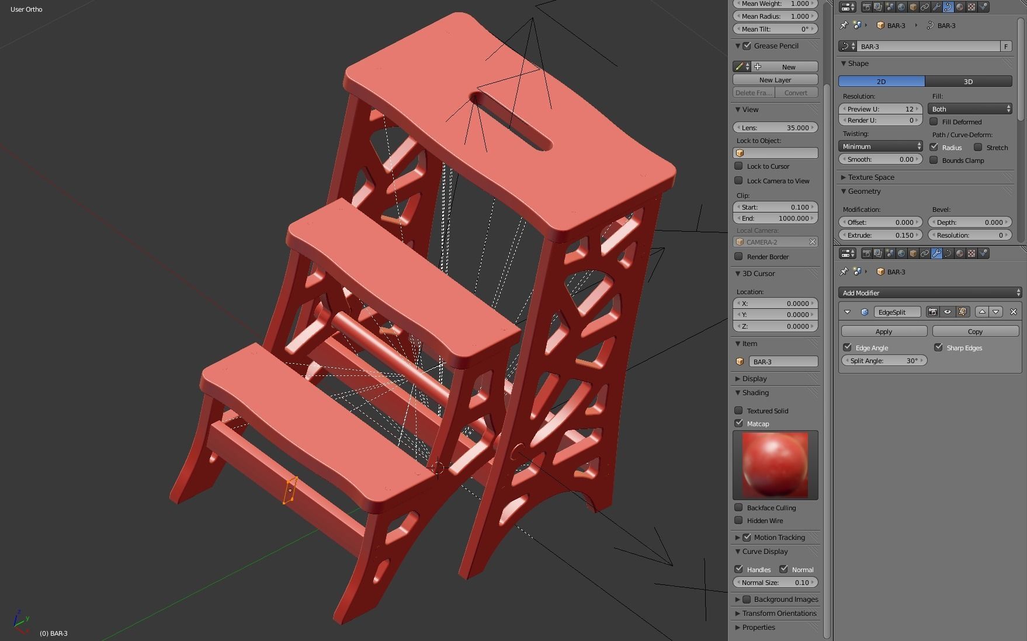The image size is (1027, 641).
Task: Select 2D shape mode
Action: [x=882, y=81]
